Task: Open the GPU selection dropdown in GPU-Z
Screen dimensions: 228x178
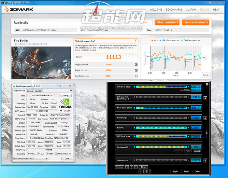Action: pyautogui.click(x=31, y=158)
